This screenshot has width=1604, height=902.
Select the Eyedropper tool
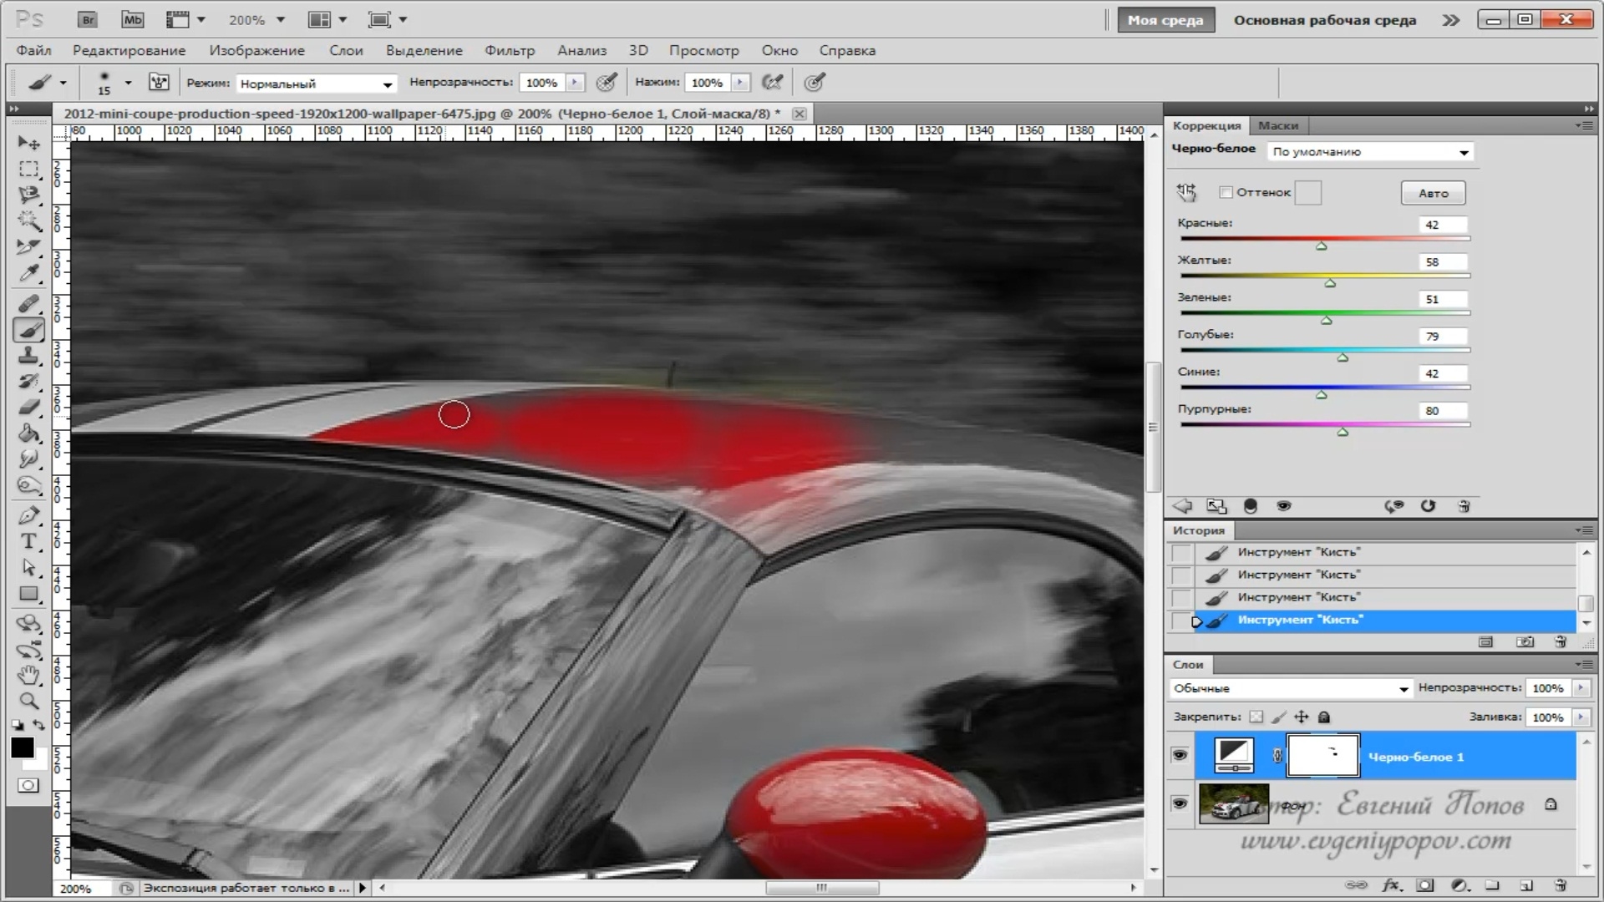pyautogui.click(x=28, y=272)
